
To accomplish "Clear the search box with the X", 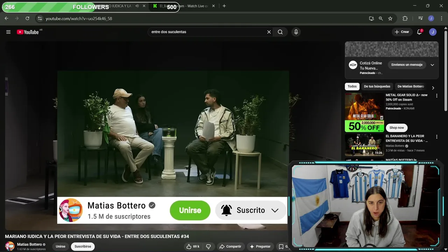I will pyautogui.click(x=269, y=32).
